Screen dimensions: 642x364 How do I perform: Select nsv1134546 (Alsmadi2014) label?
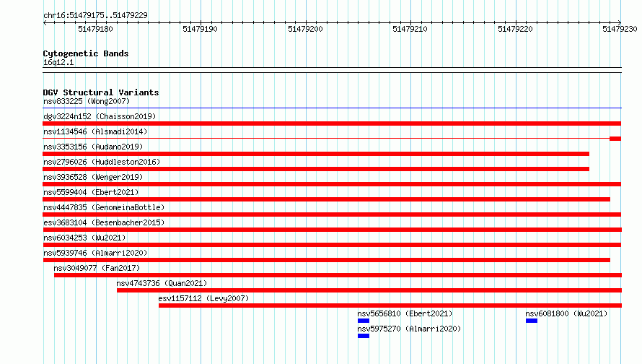tap(95, 131)
